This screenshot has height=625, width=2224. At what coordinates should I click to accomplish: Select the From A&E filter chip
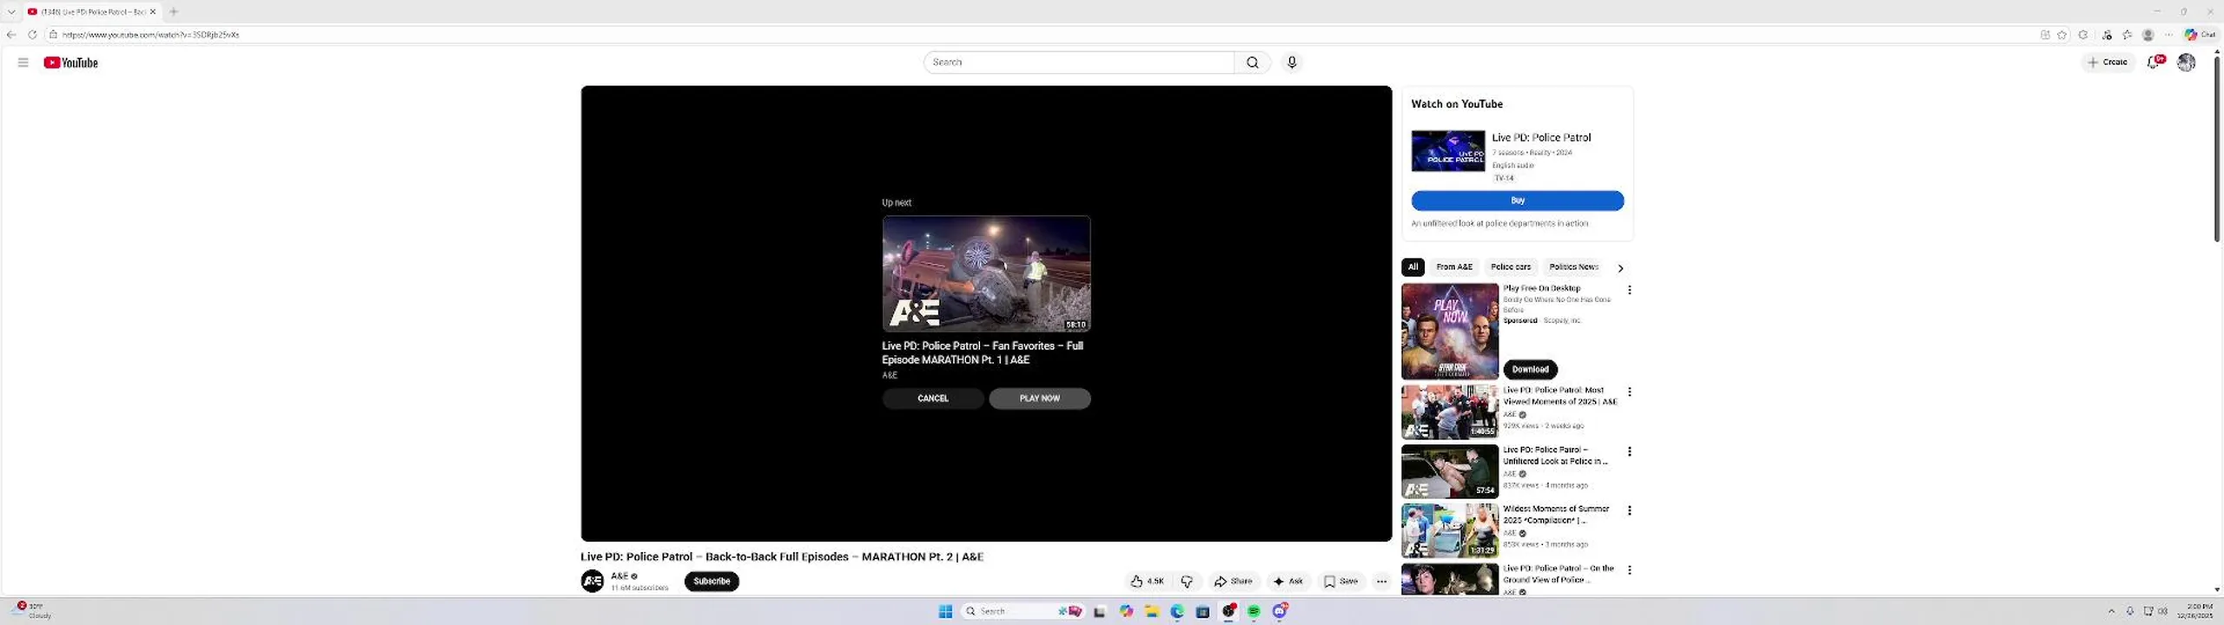point(1454,267)
